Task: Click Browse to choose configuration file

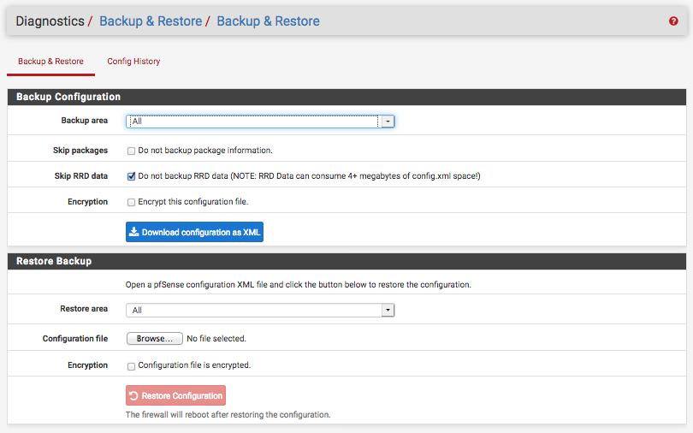Action: tap(155, 339)
